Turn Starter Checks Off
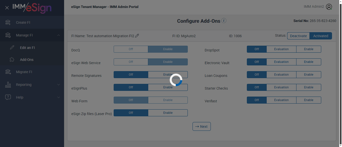This screenshot has height=147, width=342. coord(257,87)
